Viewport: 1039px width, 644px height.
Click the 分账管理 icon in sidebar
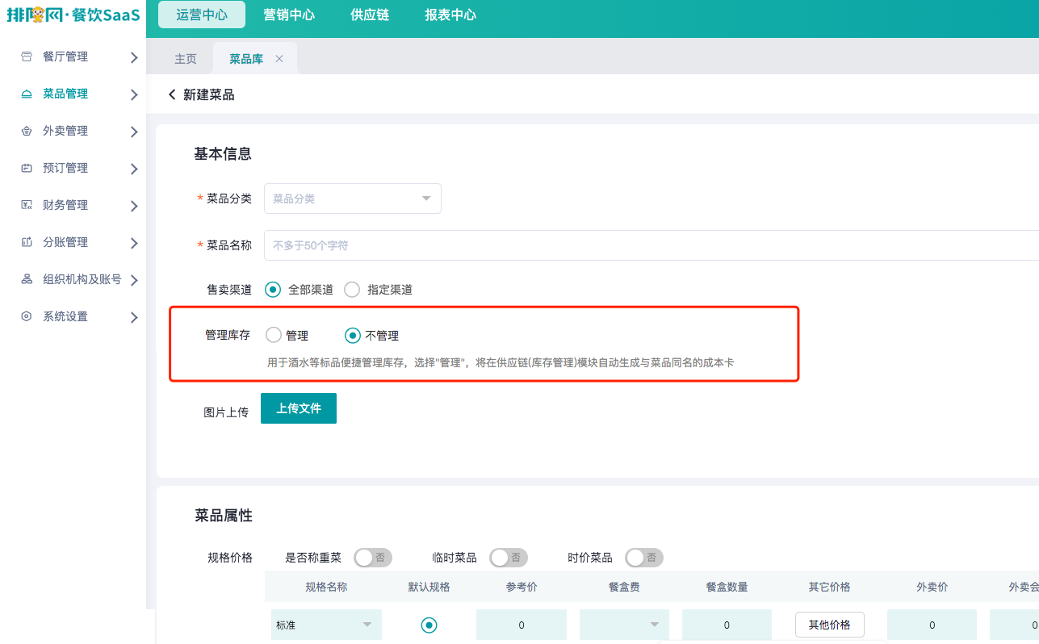(27, 242)
